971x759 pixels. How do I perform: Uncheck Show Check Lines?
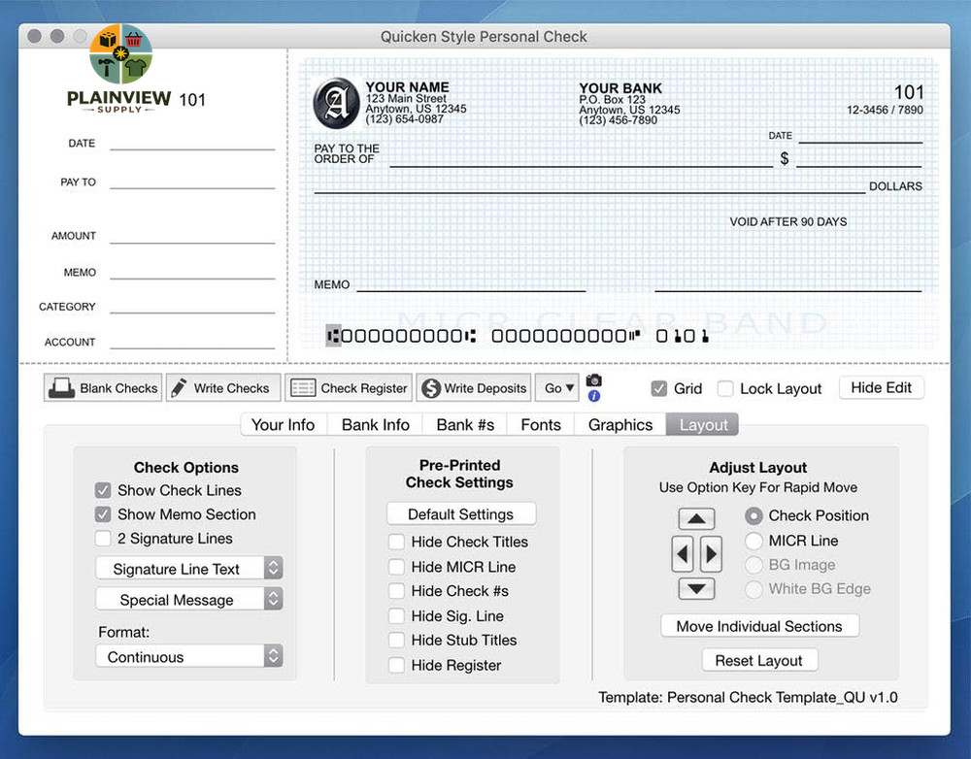pos(103,490)
